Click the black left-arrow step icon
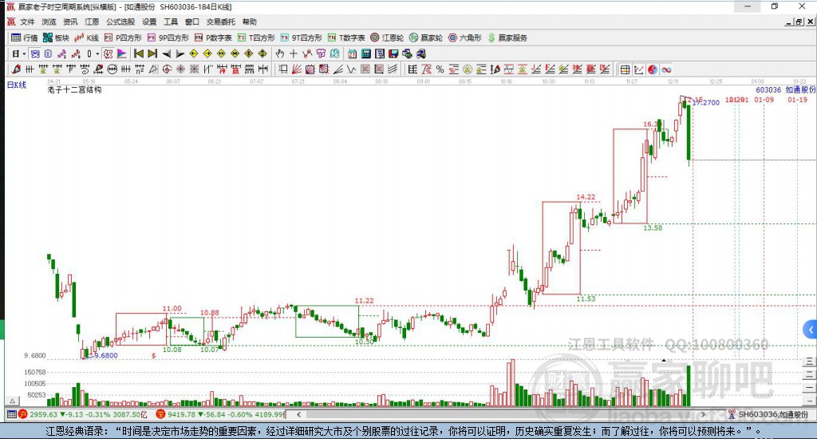817x439 pixels. (167, 53)
